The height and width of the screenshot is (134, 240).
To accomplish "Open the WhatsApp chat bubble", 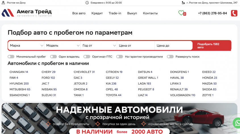I will [237, 123].
